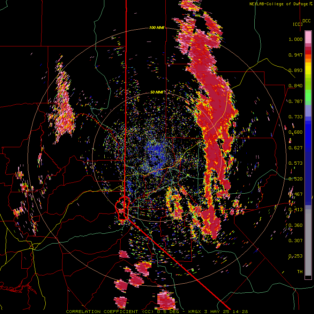Viewport: 314px width, 314px height.
Task: Pick the lavender segment of the color bar
Action: pyautogui.click(x=308, y=111)
